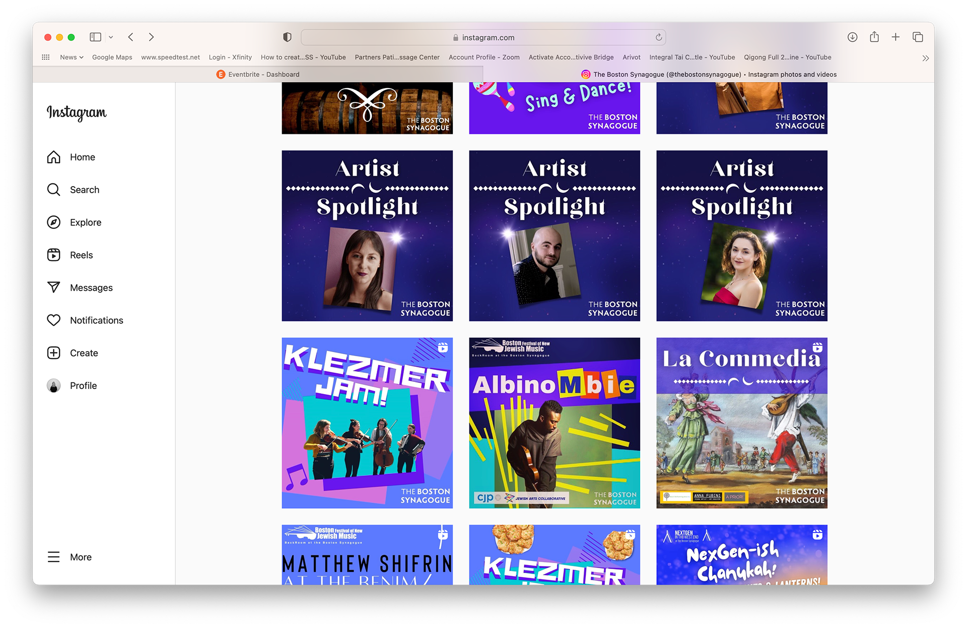Open the Instagram logo home link
This screenshot has width=967, height=628.
[77, 112]
